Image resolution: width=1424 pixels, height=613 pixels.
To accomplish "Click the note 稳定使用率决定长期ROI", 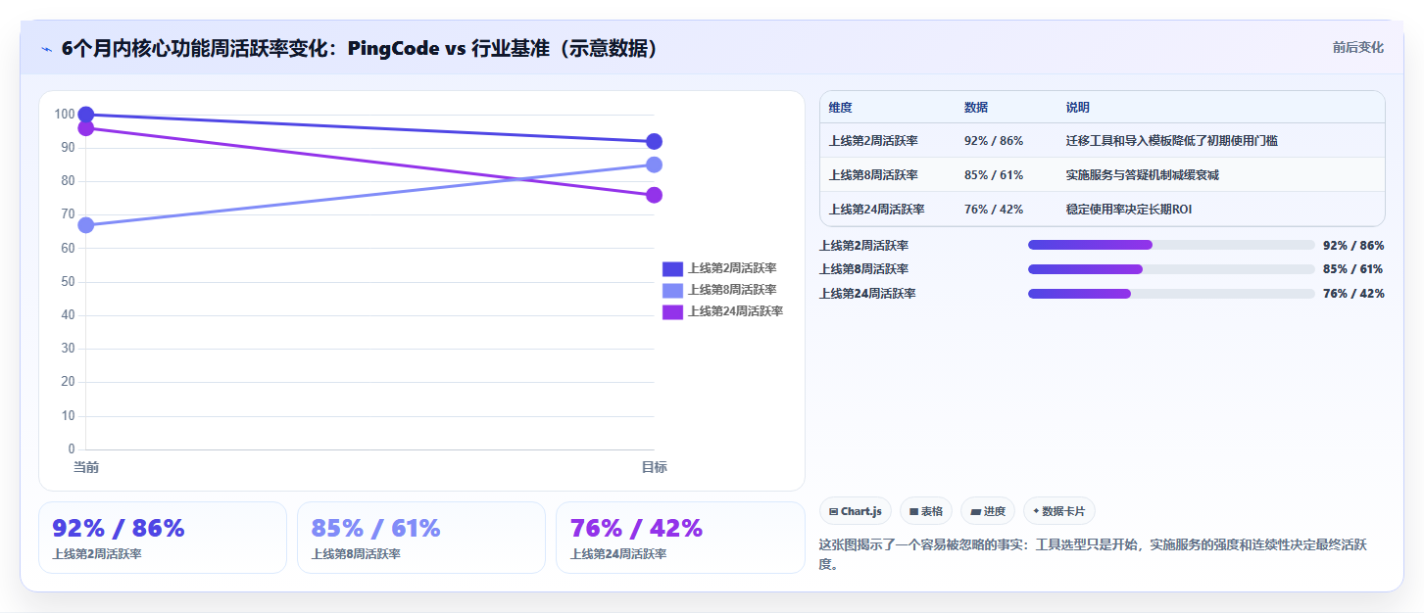I will pos(1129,210).
